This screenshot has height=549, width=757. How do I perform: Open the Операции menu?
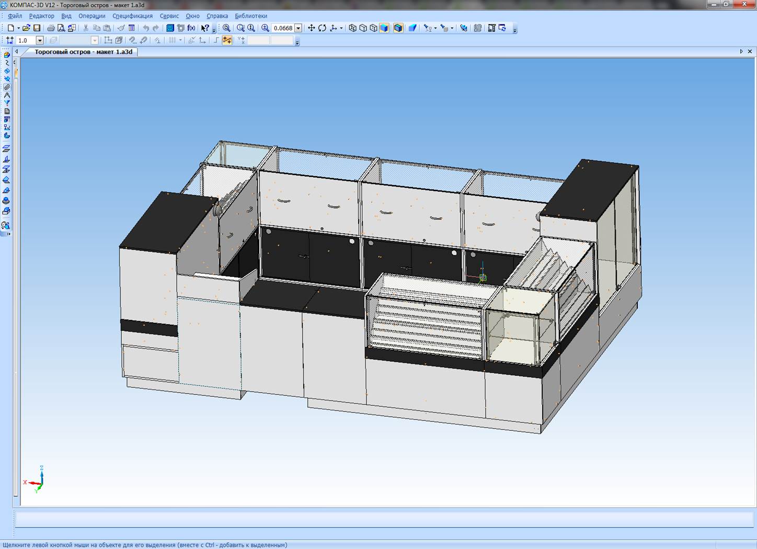pos(91,16)
